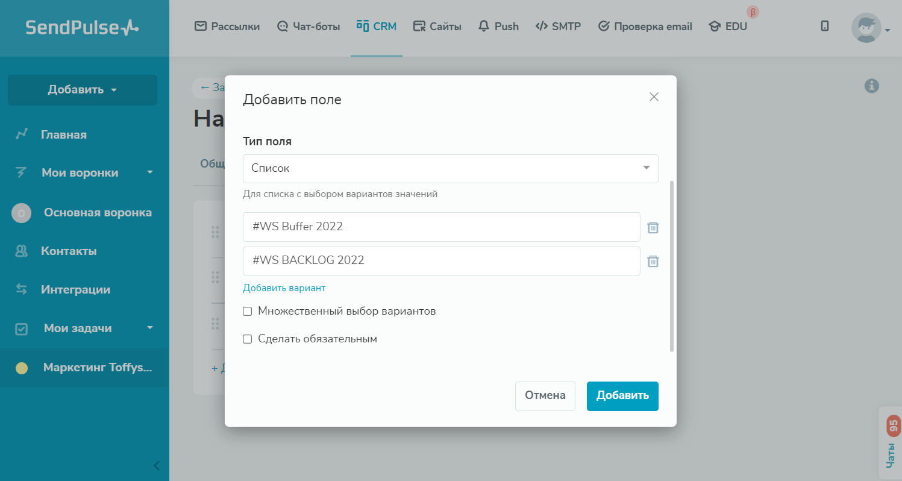Click the #WS BACKLOG 2022 text field
The image size is (902, 481).
[x=441, y=261]
